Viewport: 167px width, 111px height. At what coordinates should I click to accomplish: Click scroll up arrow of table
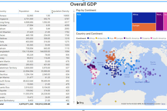tap(74, 11)
